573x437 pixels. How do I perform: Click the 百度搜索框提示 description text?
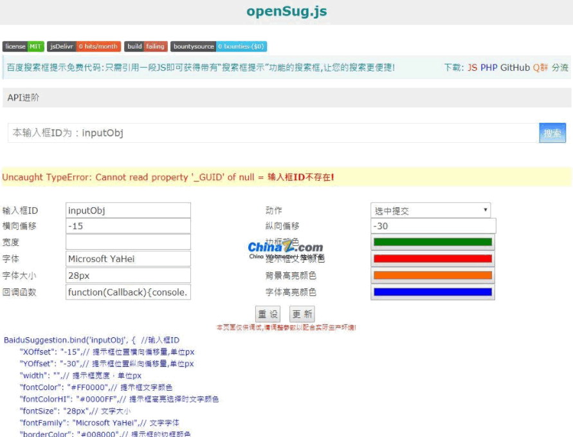(x=201, y=68)
